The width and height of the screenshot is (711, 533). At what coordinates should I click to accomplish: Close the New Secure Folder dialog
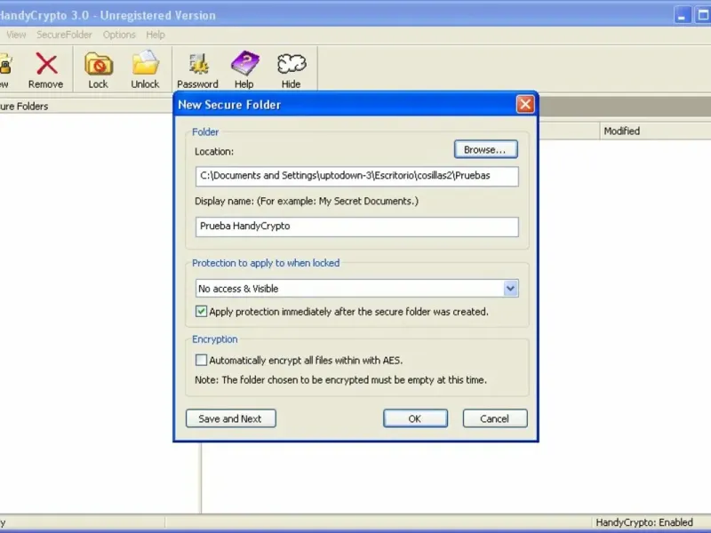[x=525, y=105]
